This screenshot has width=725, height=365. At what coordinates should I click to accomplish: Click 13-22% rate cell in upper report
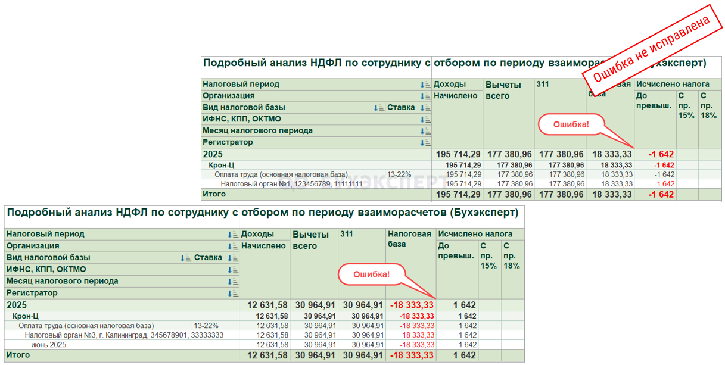(399, 174)
